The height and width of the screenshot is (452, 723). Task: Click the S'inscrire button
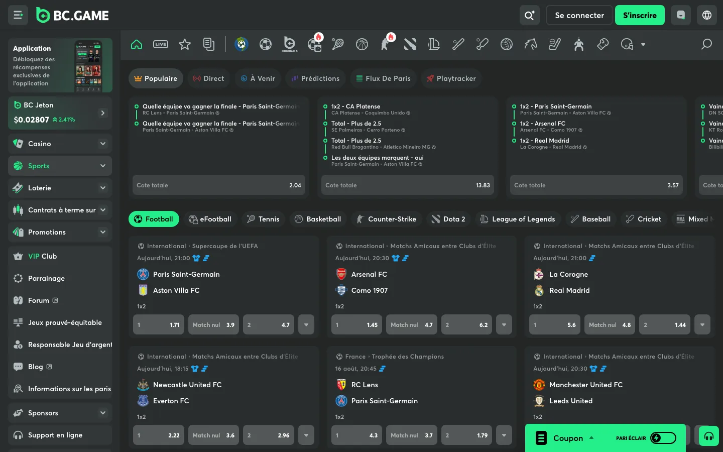coord(640,15)
